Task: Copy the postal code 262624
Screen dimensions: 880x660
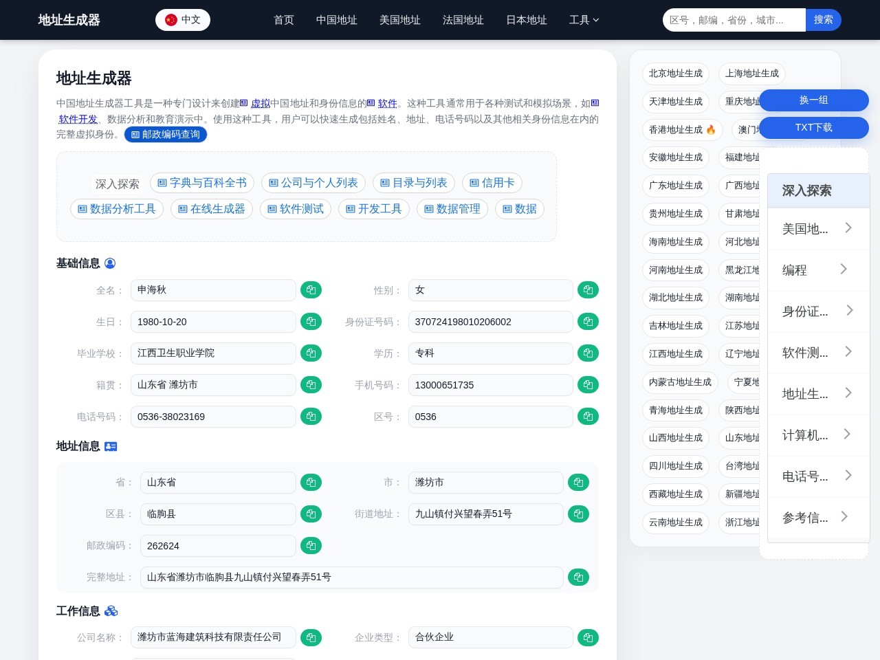Action: (311, 546)
